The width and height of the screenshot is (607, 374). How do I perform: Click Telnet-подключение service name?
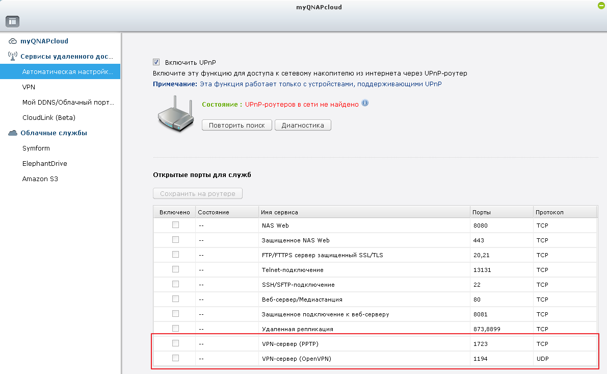(293, 270)
